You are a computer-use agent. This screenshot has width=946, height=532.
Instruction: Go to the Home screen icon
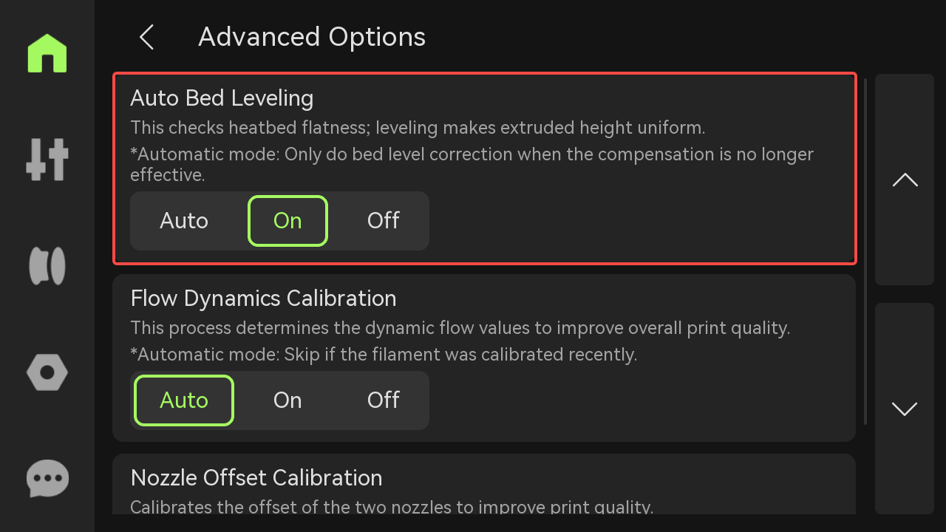pyautogui.click(x=47, y=53)
